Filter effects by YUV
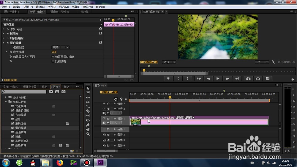Screen dimensions: 297x167 [x=63, y=92]
